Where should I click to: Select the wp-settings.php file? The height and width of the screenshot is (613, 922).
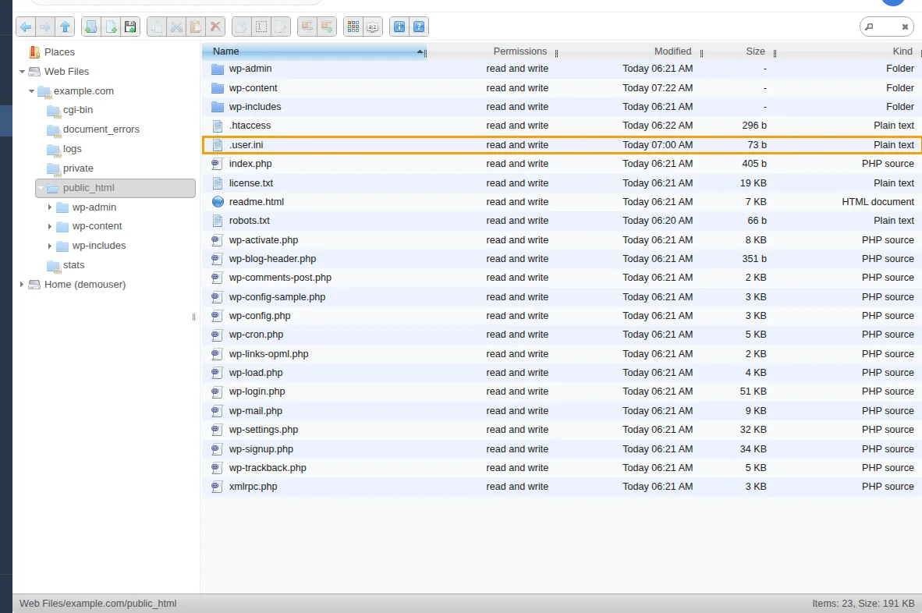tap(562, 430)
